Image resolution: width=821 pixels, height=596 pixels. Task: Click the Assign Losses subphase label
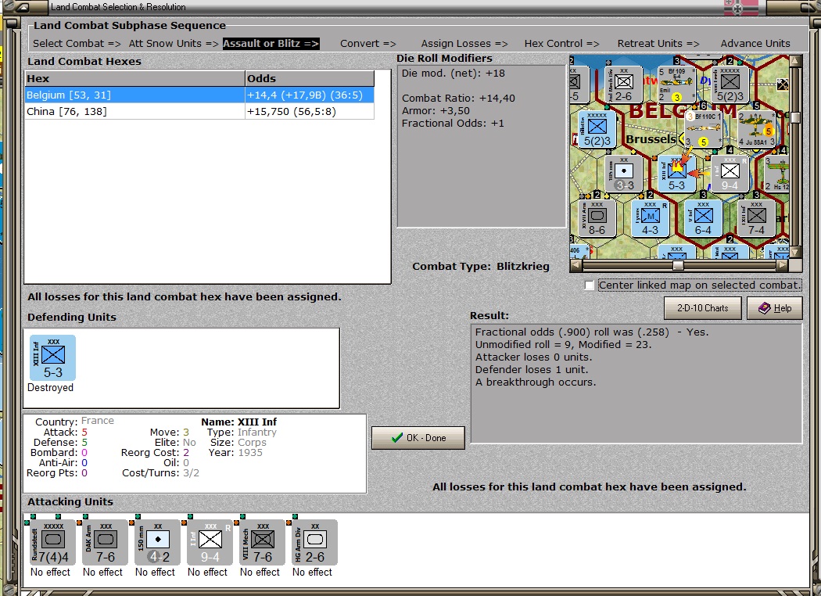[x=464, y=44]
